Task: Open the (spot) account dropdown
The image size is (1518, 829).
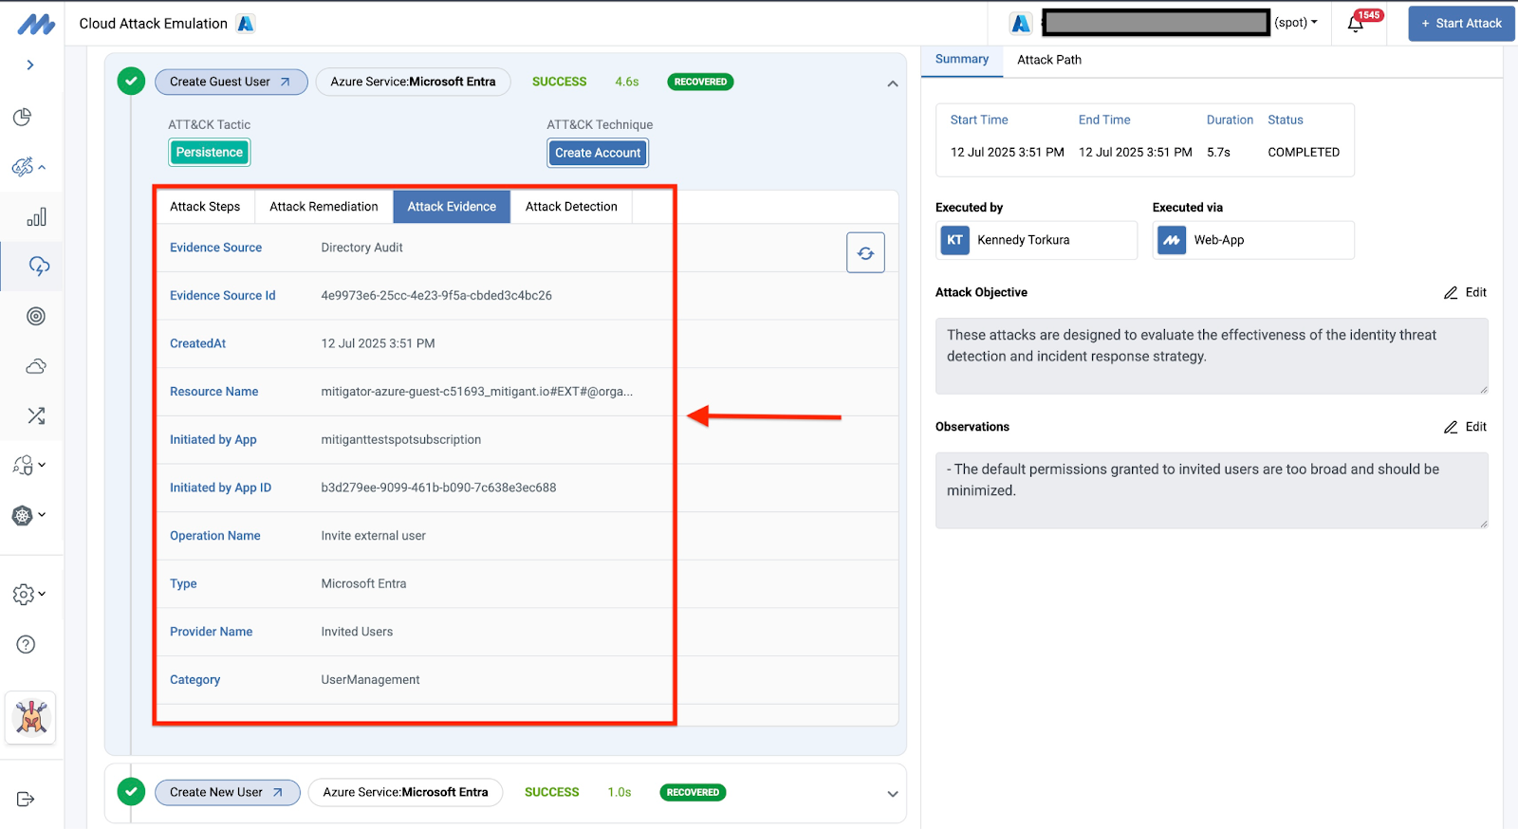Action: pos(1296,23)
